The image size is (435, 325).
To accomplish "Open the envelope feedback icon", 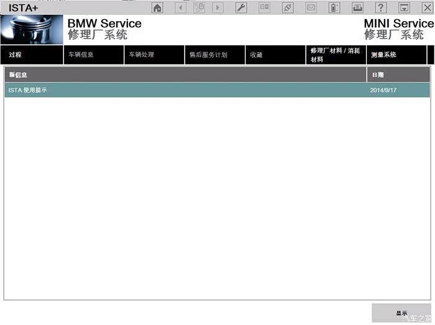I will coord(311,7).
